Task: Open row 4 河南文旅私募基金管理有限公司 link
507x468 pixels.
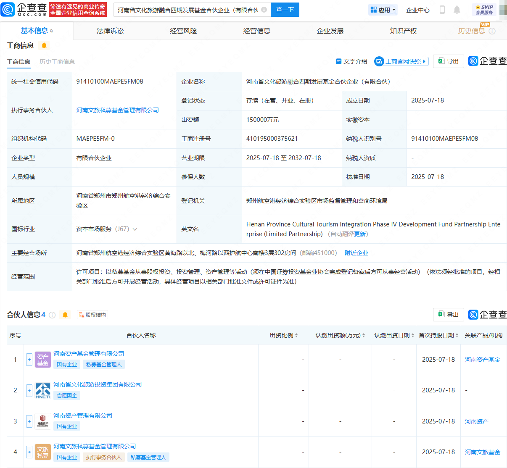Action: click(95, 446)
